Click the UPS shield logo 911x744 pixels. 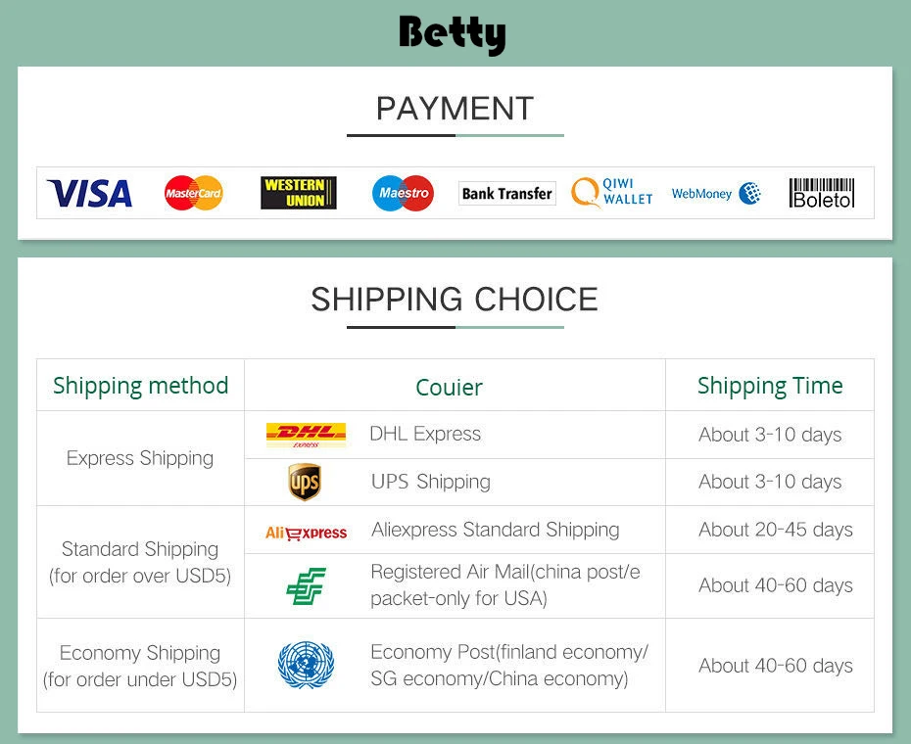pos(305,483)
